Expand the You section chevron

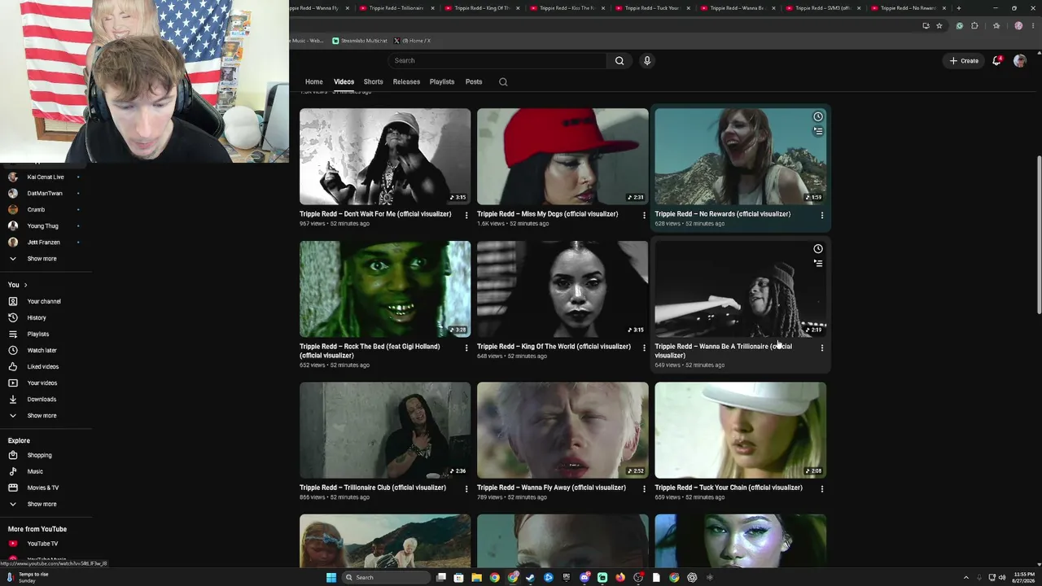pyautogui.click(x=25, y=285)
